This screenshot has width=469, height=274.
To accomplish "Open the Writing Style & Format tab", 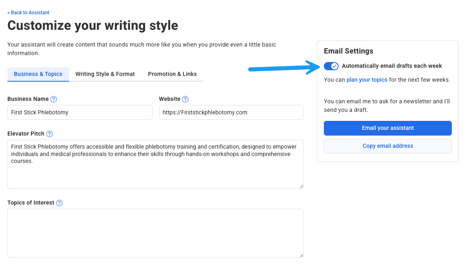I will pos(105,74).
